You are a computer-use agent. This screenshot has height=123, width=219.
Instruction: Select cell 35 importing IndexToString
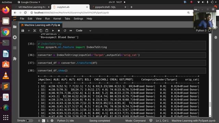[121, 45]
